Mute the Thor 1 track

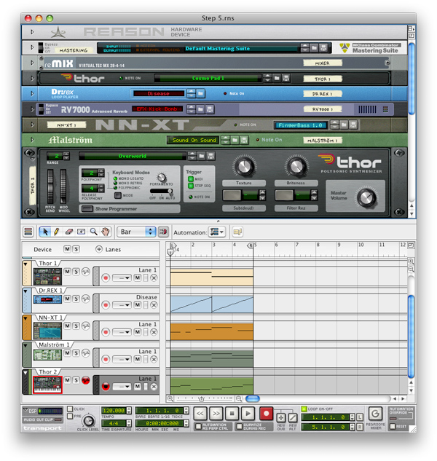click(x=67, y=272)
